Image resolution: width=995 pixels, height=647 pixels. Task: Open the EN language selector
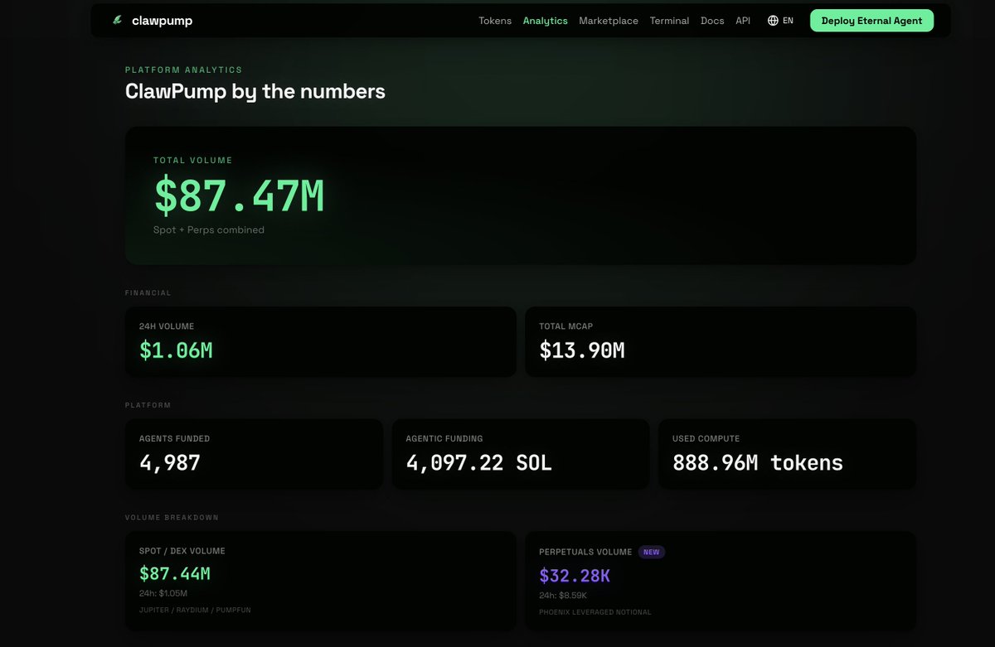780,21
